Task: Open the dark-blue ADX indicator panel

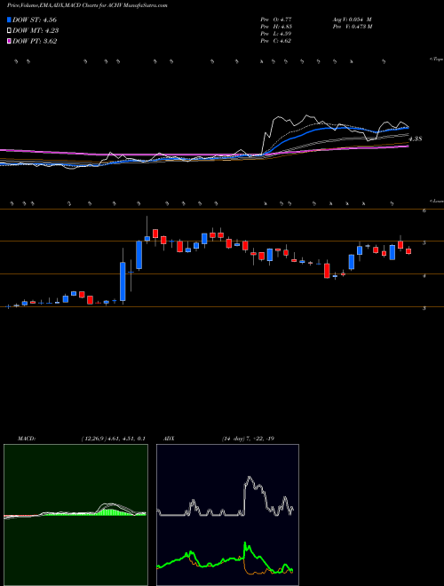Action: [x=227, y=515]
